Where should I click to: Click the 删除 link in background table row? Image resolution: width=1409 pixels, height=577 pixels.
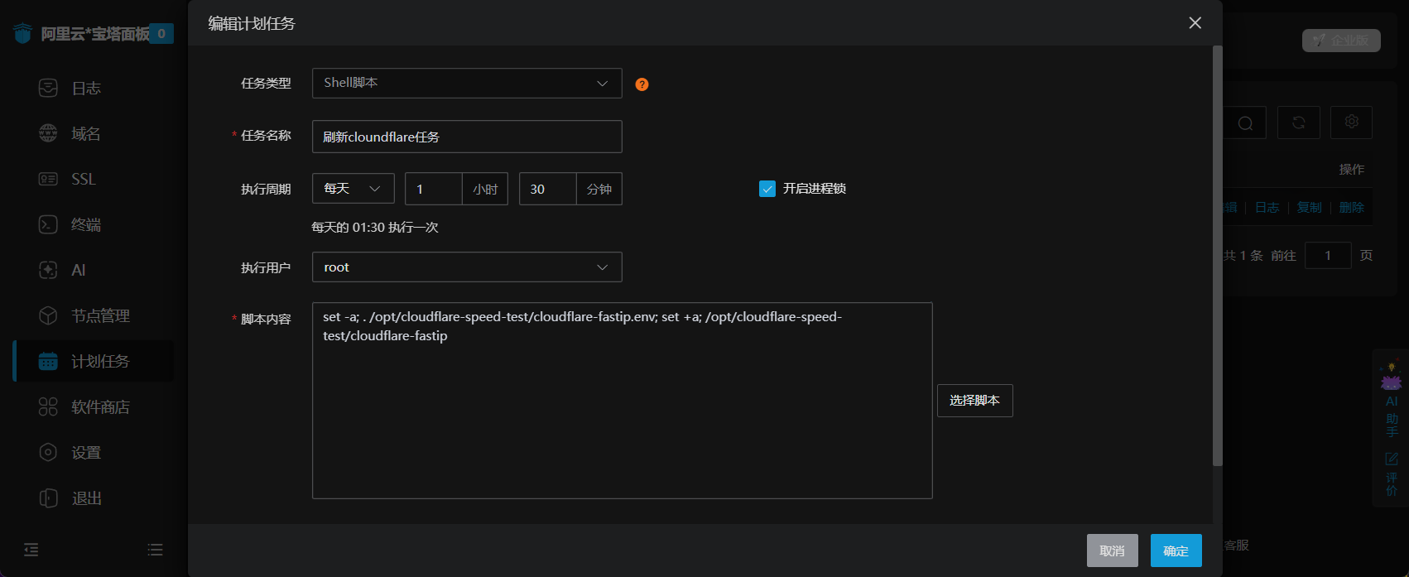[x=1351, y=208]
